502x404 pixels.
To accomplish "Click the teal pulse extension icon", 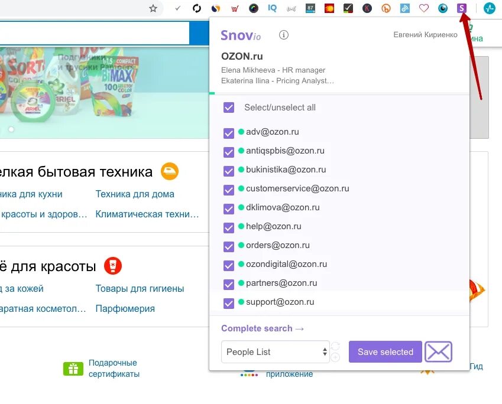I will (x=489, y=8).
